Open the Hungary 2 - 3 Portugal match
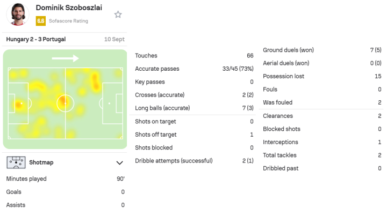This screenshot has height=208, width=387. point(36,39)
